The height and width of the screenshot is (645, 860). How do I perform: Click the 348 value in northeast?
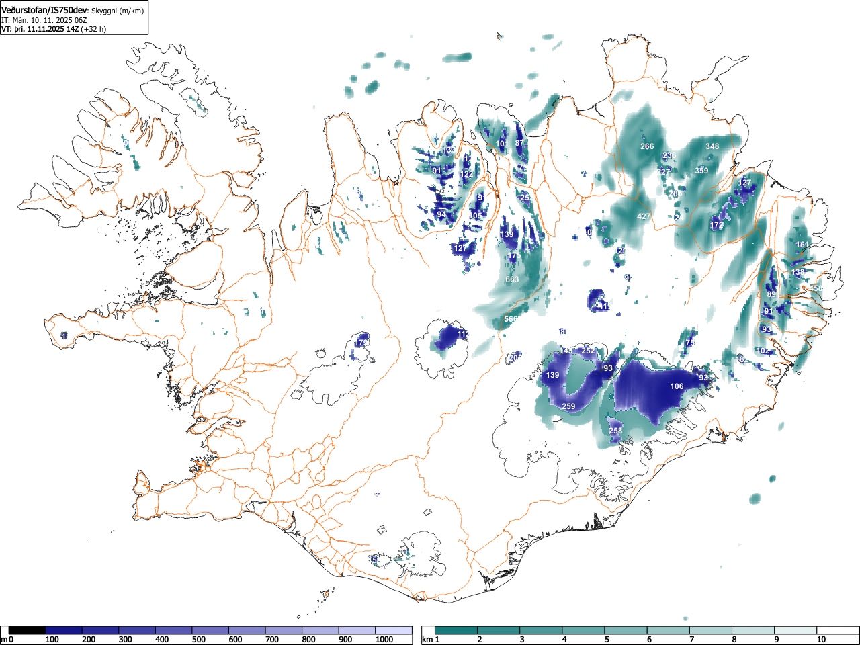712,146
